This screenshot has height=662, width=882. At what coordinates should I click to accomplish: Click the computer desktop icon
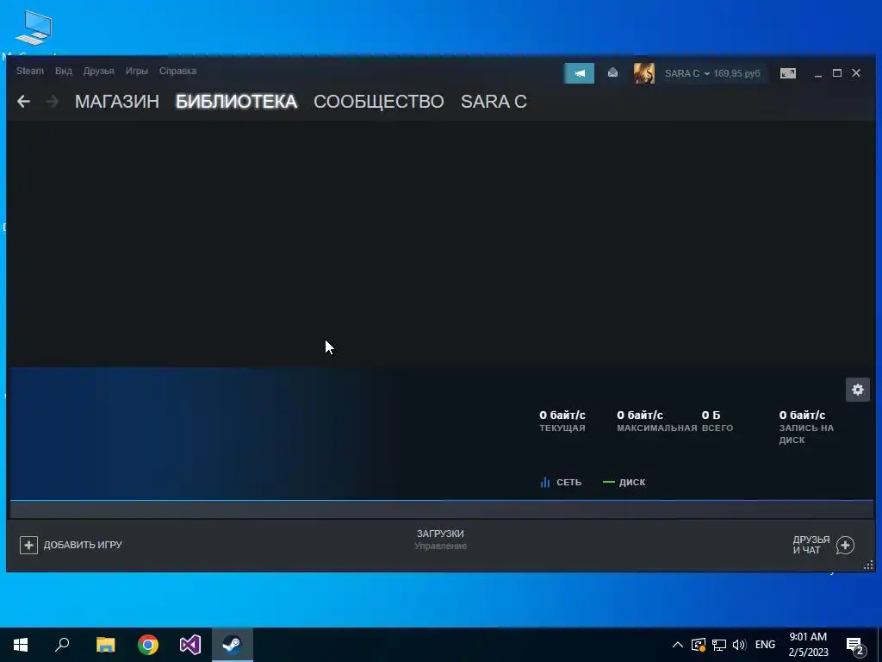pyautogui.click(x=34, y=28)
